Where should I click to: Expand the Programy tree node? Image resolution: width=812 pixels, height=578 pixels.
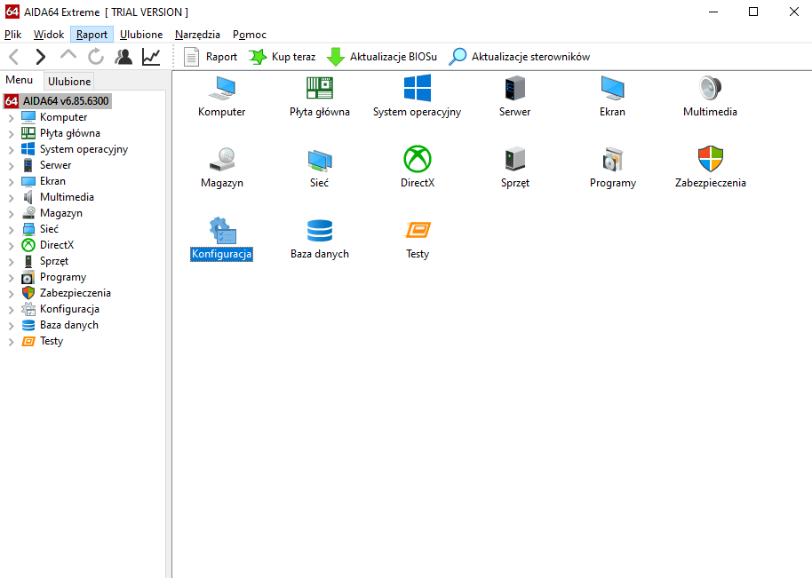pyautogui.click(x=11, y=278)
